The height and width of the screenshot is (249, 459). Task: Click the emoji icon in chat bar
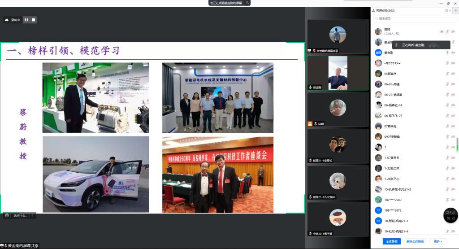(x=7, y=215)
